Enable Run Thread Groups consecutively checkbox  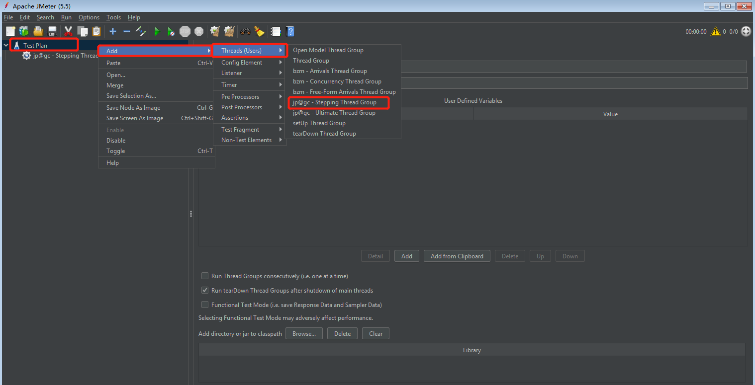pyautogui.click(x=205, y=276)
